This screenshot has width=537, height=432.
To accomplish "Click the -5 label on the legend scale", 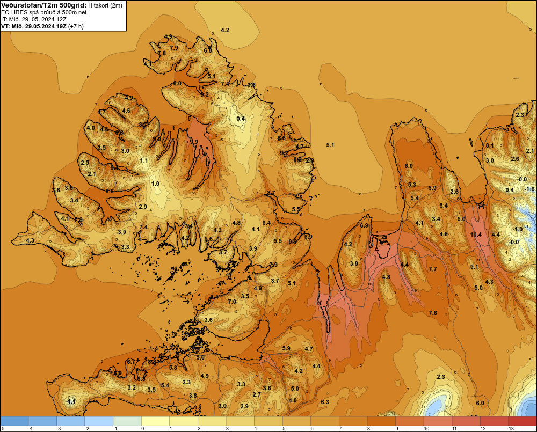I will coord(2,429).
